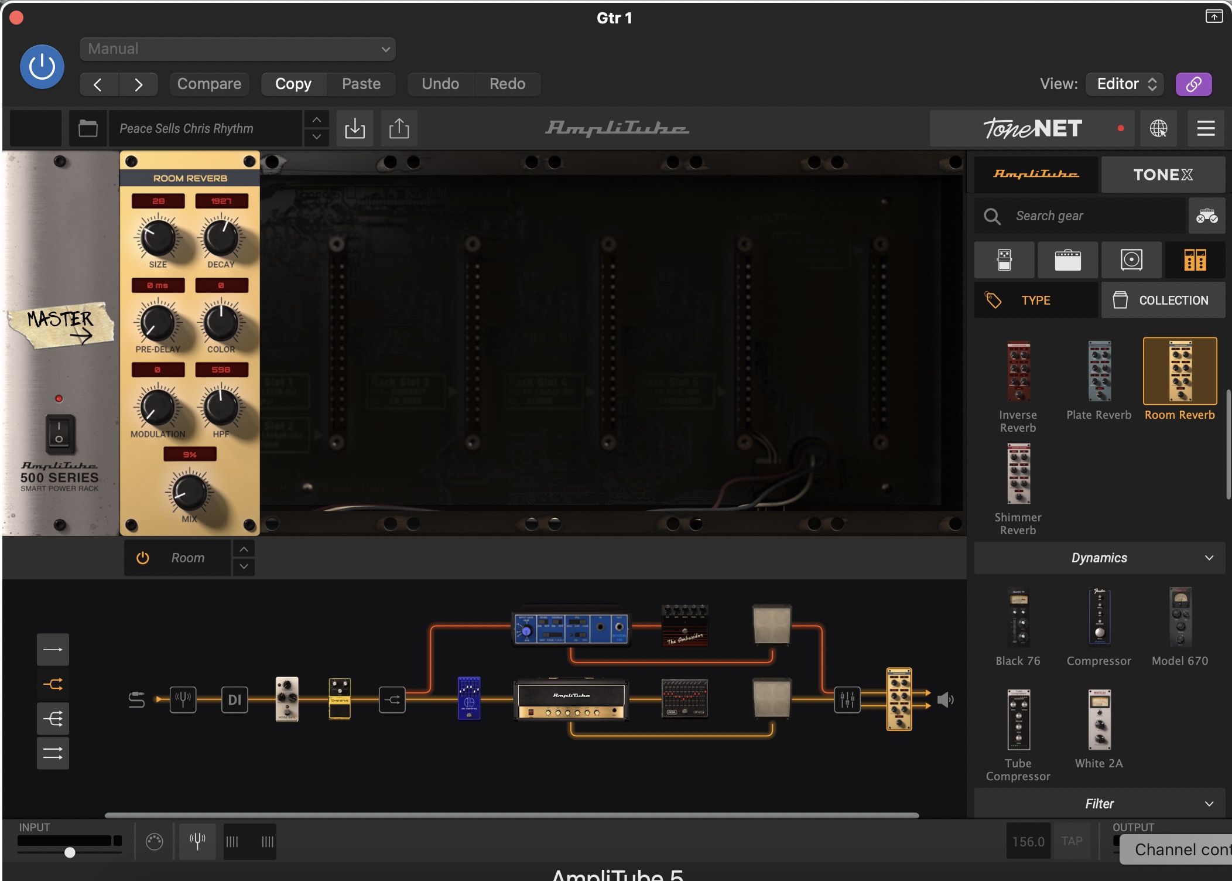The height and width of the screenshot is (881, 1232).
Task: Switch to the AmpliTube gear tab
Action: click(x=1036, y=175)
